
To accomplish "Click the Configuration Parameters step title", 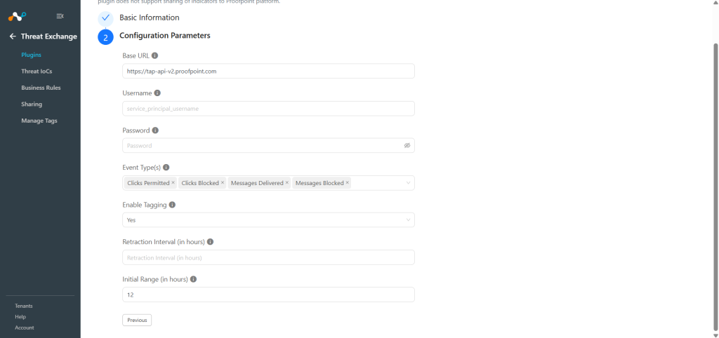I will point(165,35).
